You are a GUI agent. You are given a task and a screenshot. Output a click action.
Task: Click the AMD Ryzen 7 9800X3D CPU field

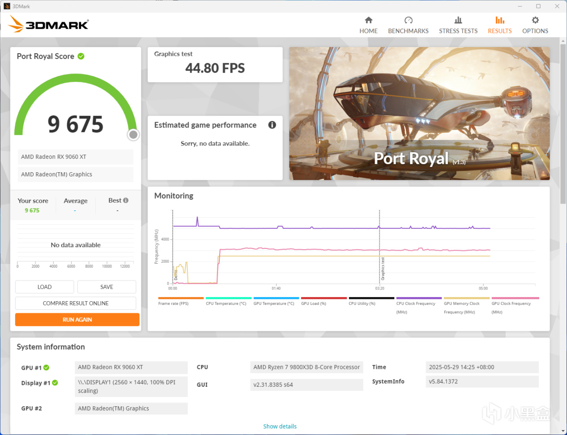click(x=307, y=367)
